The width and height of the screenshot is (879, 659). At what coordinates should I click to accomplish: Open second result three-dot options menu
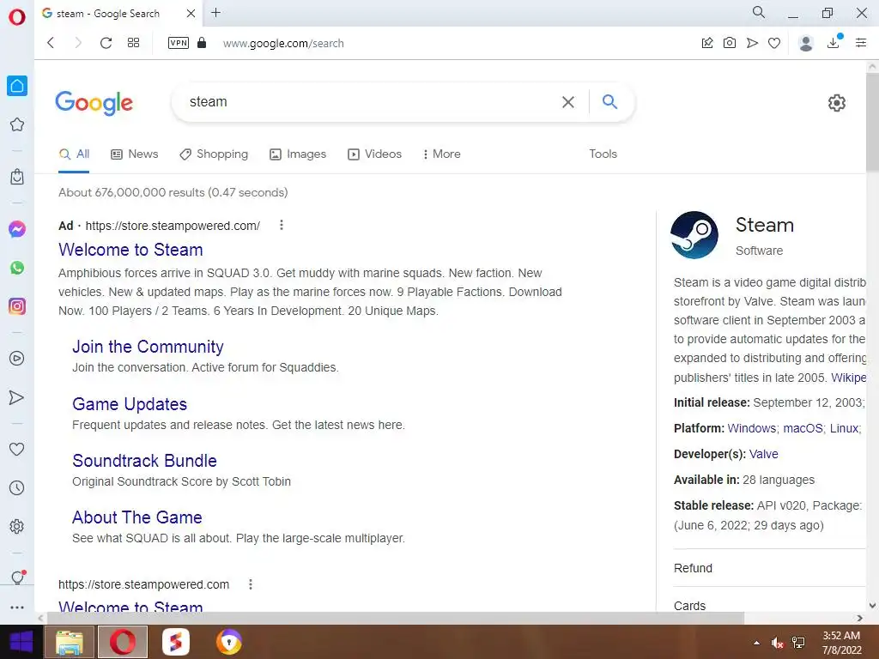[251, 583]
